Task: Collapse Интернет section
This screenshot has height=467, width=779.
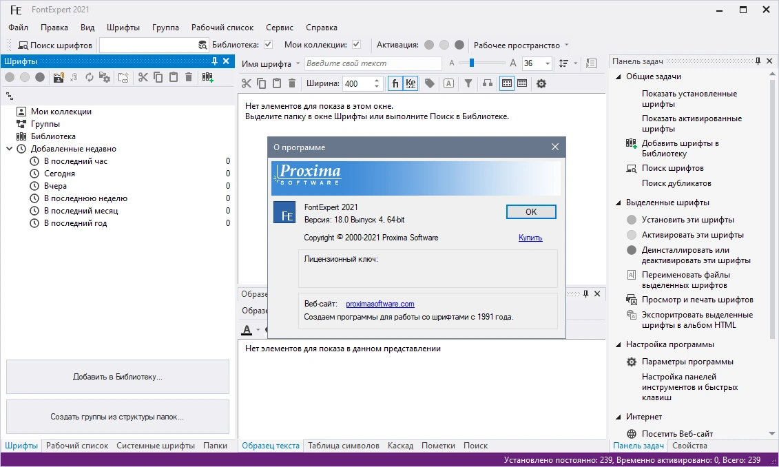Action: pos(619,417)
